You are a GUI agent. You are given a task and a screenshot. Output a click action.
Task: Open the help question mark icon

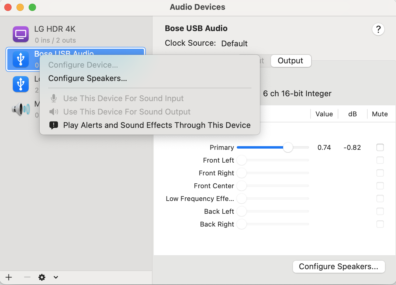(x=378, y=29)
